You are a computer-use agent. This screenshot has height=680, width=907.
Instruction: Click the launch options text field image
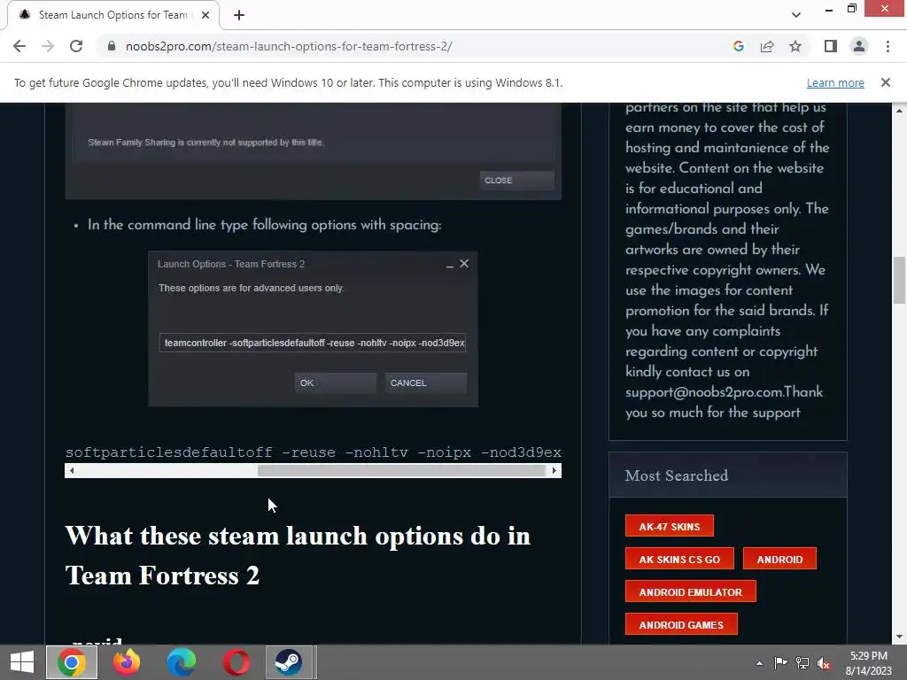point(313,343)
